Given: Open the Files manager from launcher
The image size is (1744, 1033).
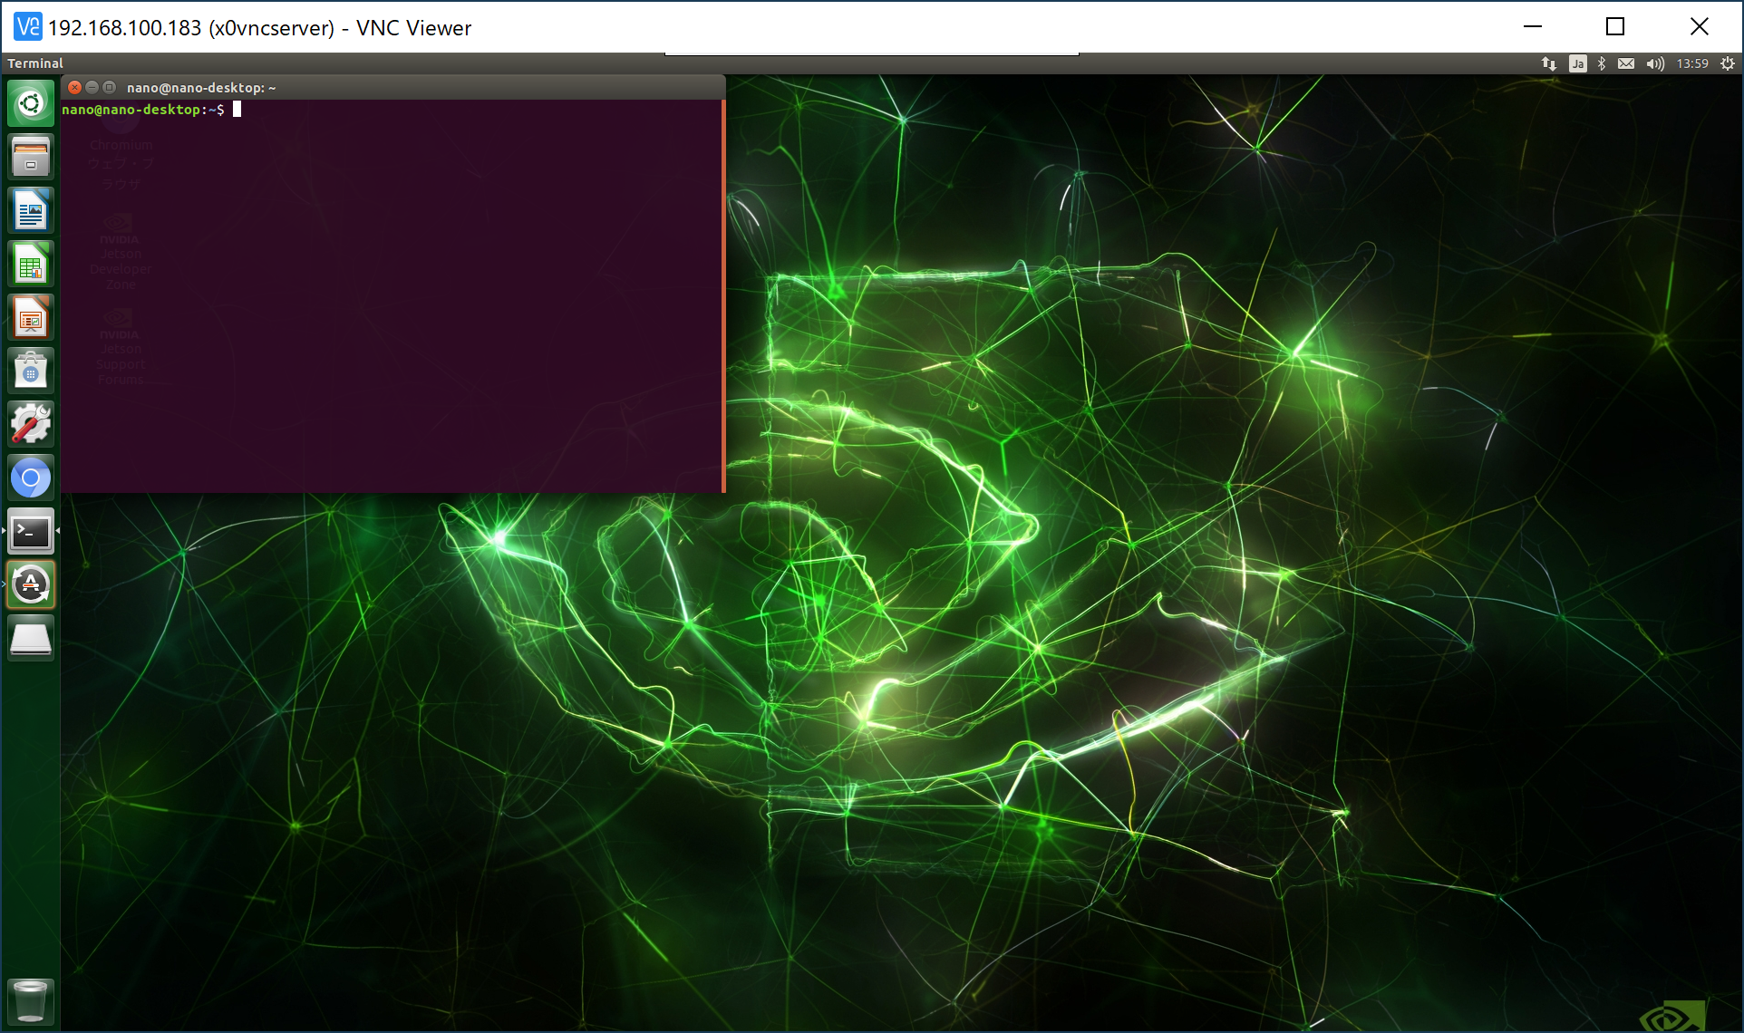Looking at the screenshot, I should [31, 157].
